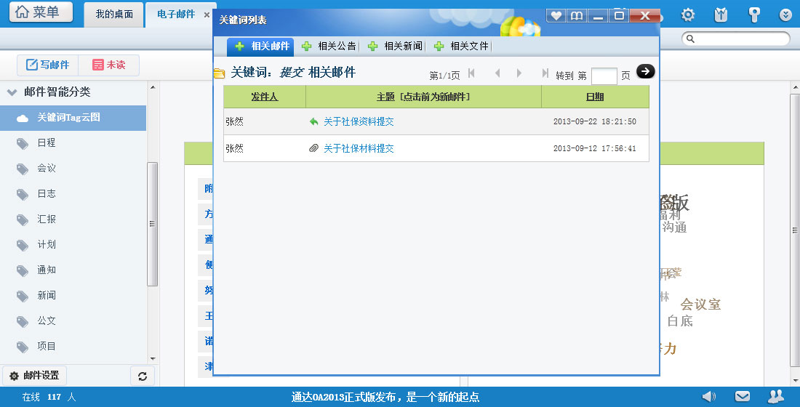Screen dimensions: 800x407
Task: Open the 菜单 main menu
Action: point(41,12)
